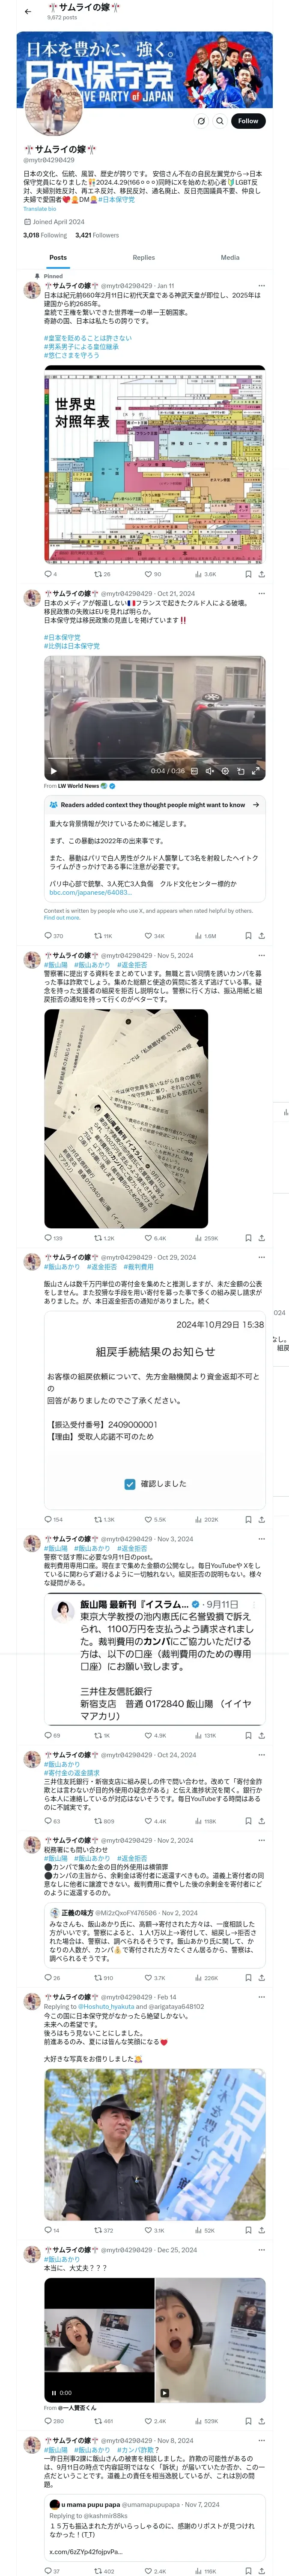Open more menu on pinned post

(x=261, y=286)
